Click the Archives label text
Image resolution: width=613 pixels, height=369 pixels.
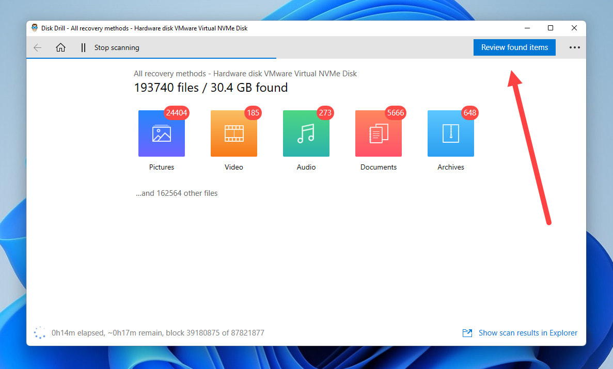[451, 167]
